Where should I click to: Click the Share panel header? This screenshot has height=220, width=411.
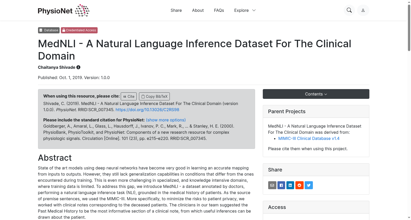[316, 170]
